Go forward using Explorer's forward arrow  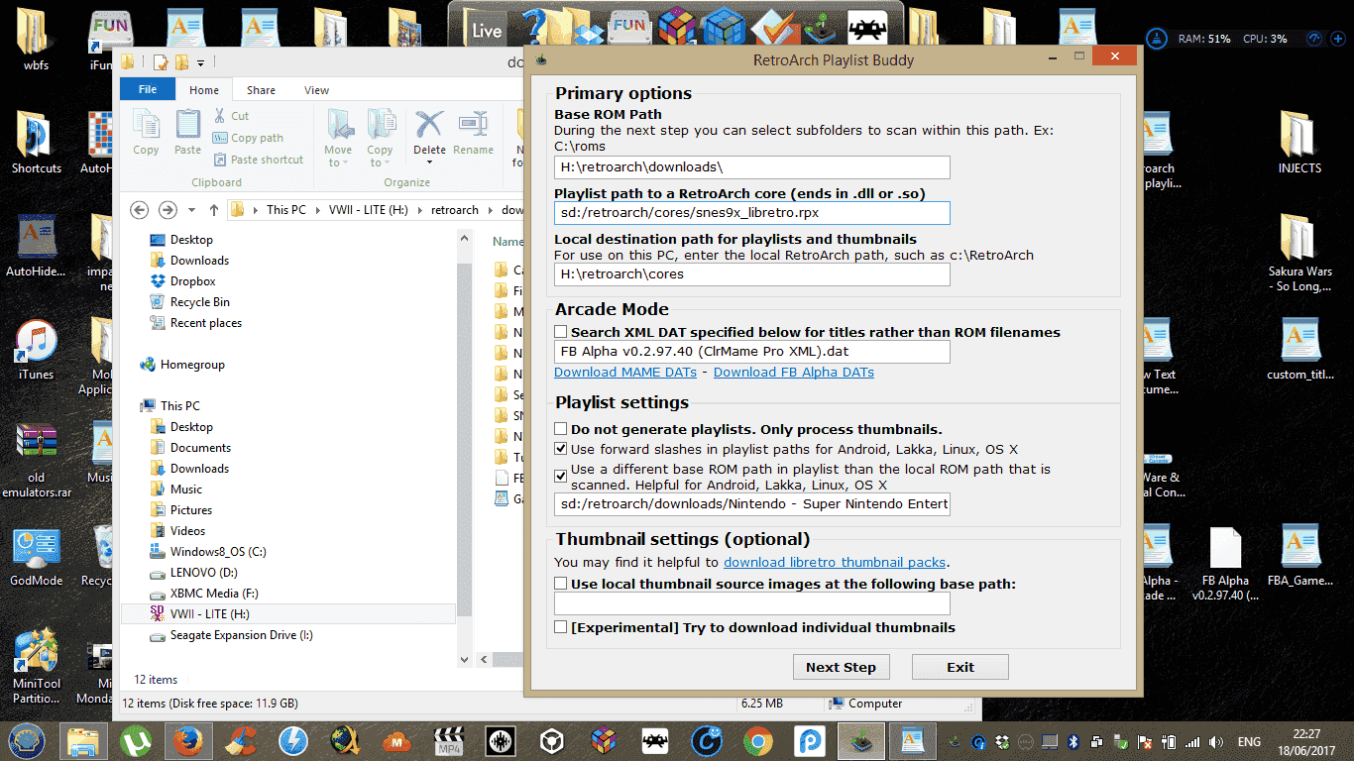(168, 210)
